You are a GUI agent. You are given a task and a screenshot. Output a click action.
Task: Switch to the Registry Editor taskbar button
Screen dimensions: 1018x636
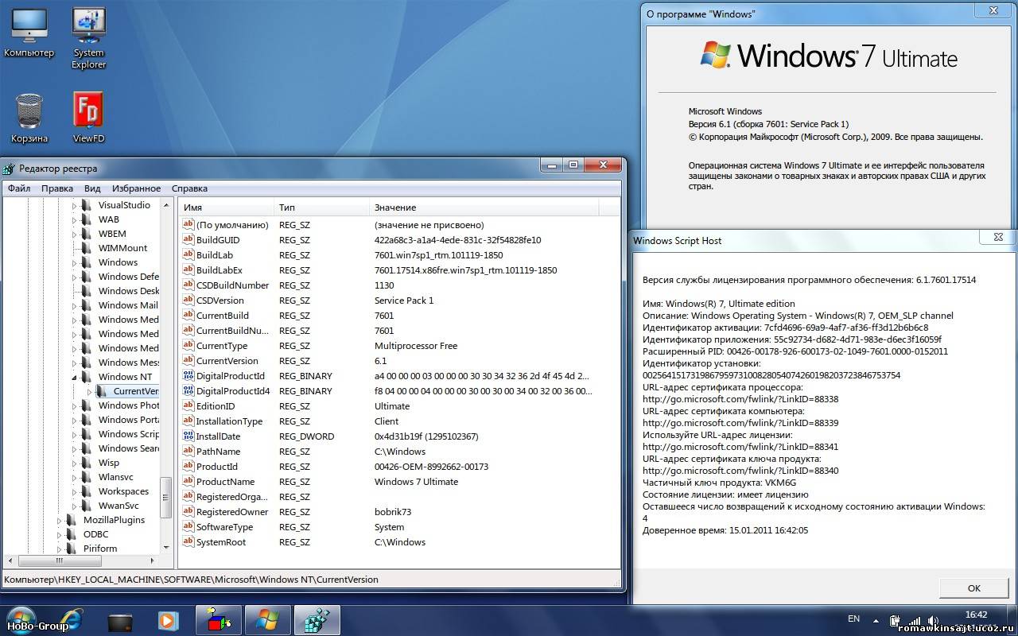coord(317,620)
